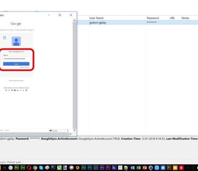Viewport: 198px width, 171px height.
Task: Click the horizontal scroll right arrow
Action: pyautogui.click(x=70, y=134)
